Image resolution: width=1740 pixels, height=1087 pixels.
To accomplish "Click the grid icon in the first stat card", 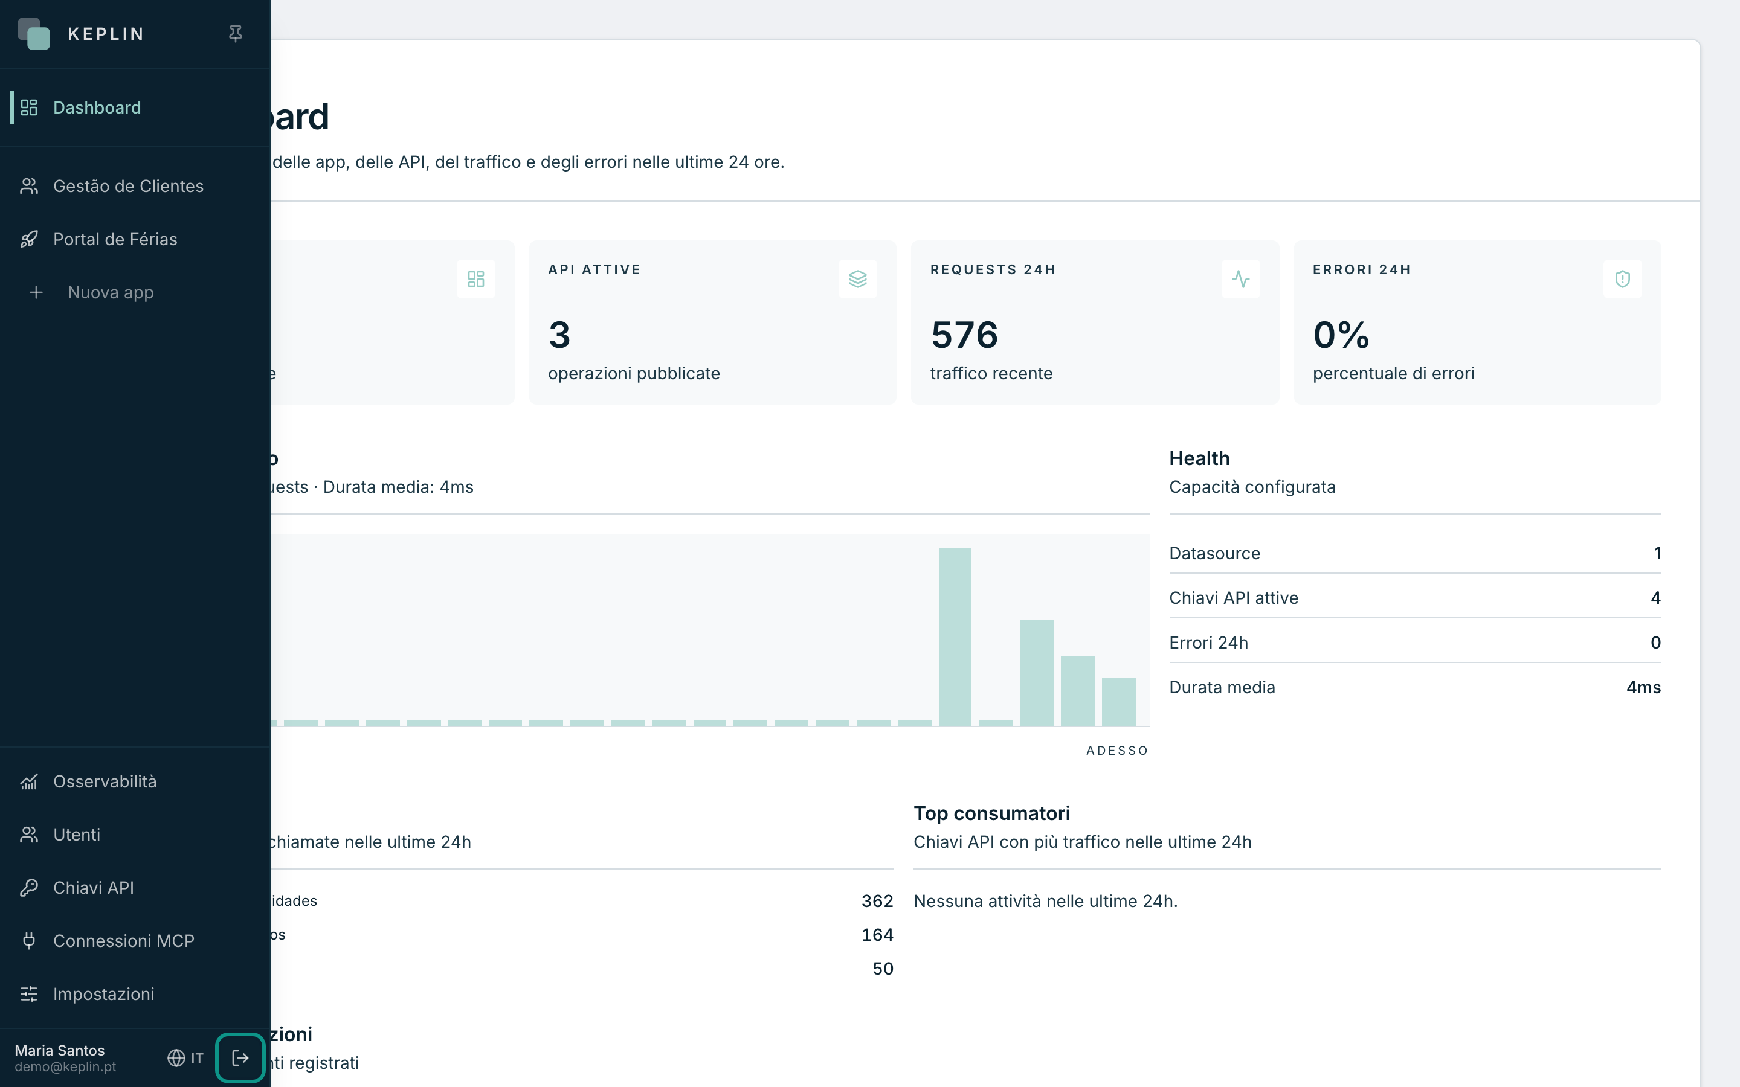I will (x=475, y=279).
